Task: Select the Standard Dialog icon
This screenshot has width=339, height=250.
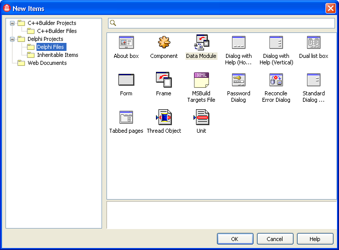Action: click(313, 80)
